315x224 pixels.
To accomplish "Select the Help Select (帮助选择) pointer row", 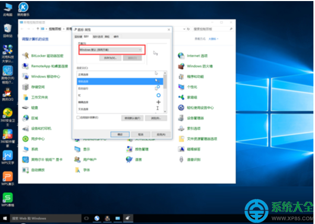I will 120,81.
